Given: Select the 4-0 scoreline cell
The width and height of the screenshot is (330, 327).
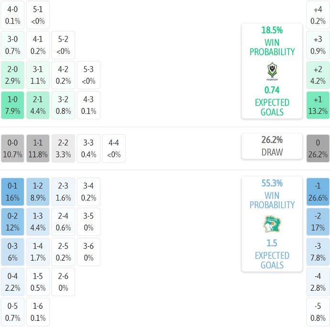Looking at the screenshot, I should (x=12, y=15).
